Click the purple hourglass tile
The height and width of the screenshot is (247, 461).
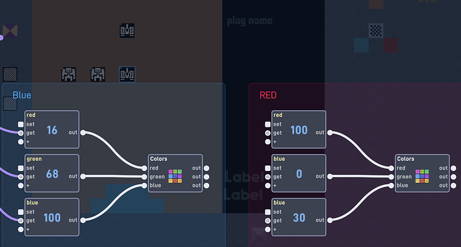(10, 31)
